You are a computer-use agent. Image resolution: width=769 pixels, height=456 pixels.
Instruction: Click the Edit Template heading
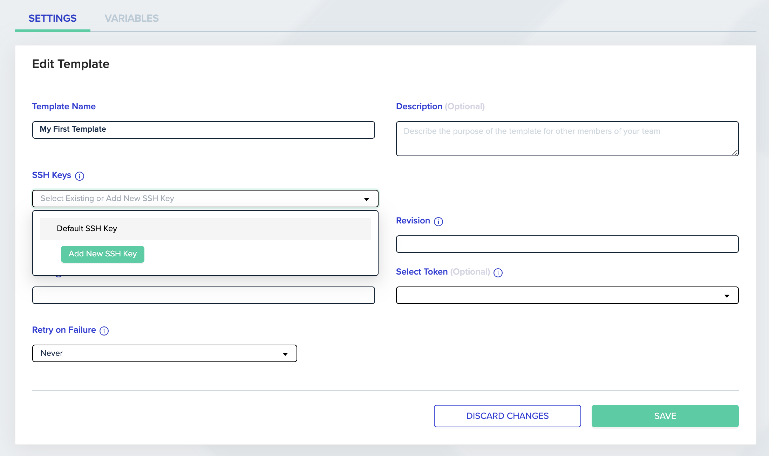[71, 64]
